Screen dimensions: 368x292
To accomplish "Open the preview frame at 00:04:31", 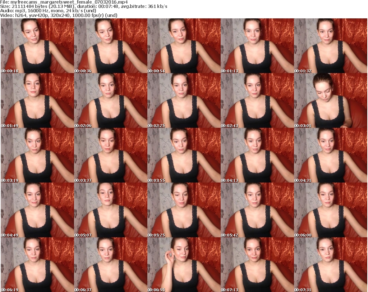I will coord(331,155).
